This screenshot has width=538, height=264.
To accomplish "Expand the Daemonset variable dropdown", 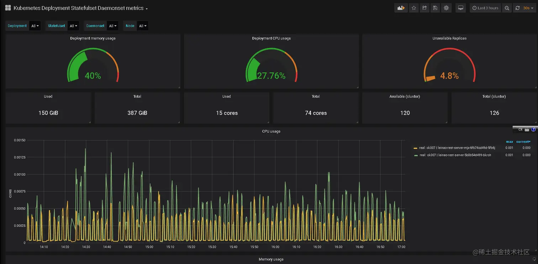I will (x=113, y=26).
